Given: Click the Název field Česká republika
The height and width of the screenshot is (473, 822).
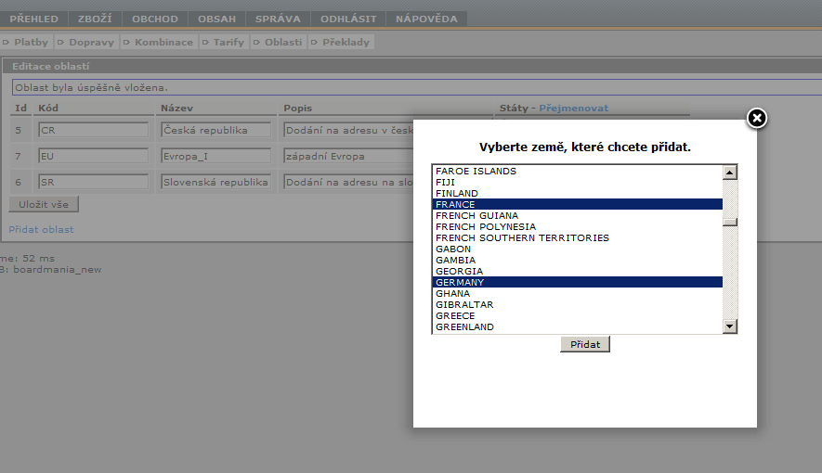Looking at the screenshot, I should (x=216, y=130).
